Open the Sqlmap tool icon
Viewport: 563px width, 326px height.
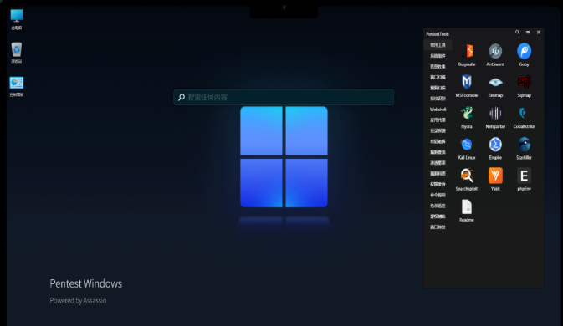[x=524, y=82]
